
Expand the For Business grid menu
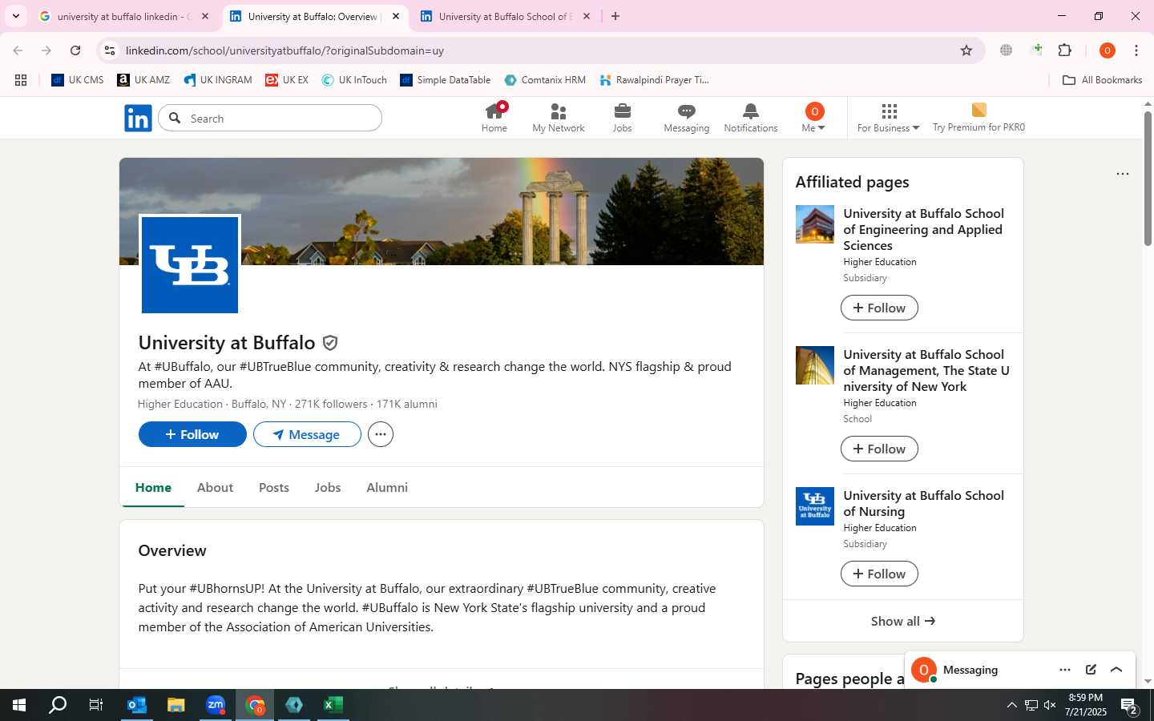click(x=889, y=118)
